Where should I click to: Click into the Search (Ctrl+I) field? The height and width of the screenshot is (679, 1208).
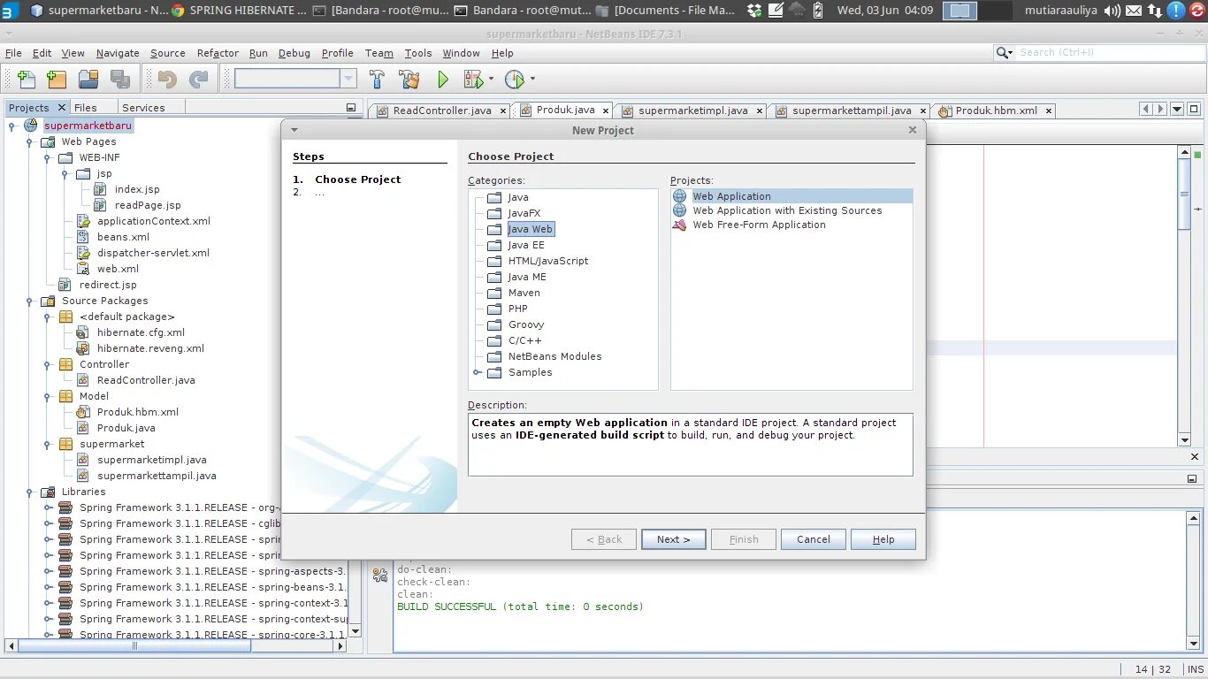pos(1110,53)
